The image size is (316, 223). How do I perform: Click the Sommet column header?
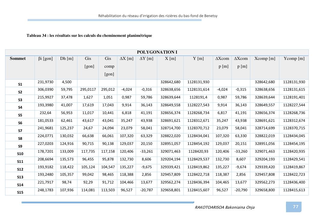18,59
